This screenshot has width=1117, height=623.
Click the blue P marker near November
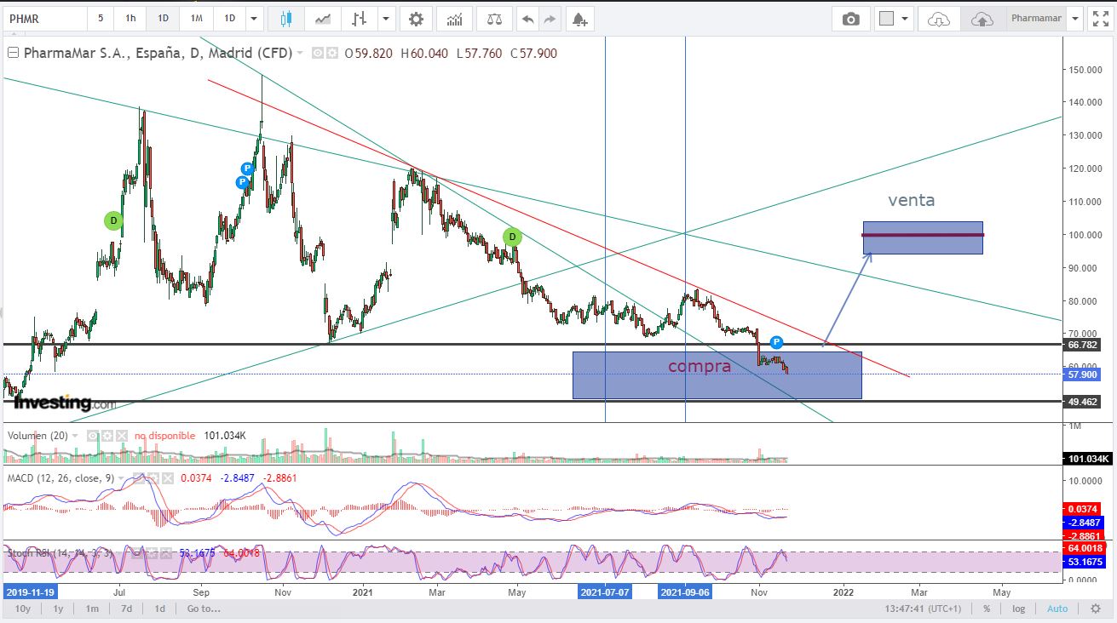pyautogui.click(x=776, y=342)
